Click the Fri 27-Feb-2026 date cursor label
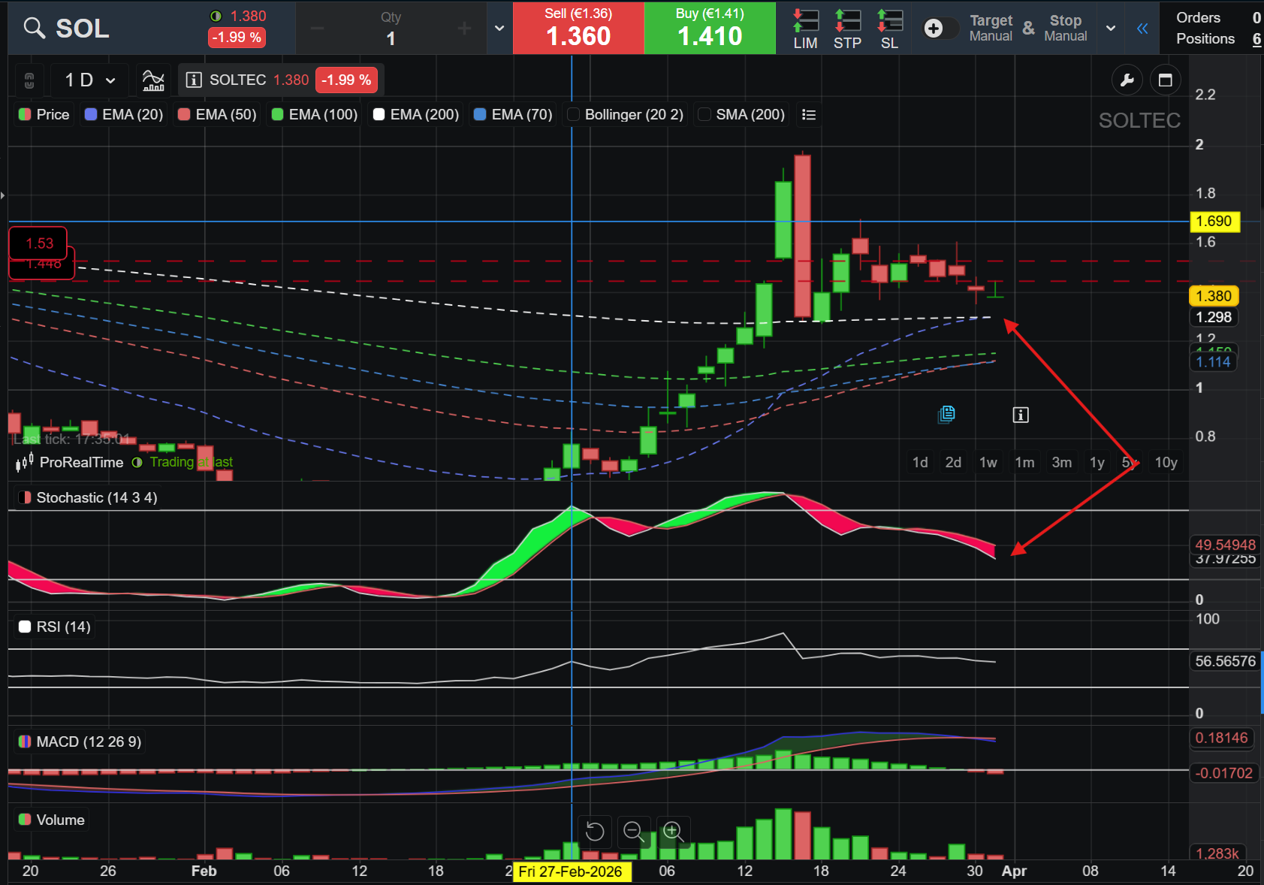The height and width of the screenshot is (885, 1264). (571, 871)
